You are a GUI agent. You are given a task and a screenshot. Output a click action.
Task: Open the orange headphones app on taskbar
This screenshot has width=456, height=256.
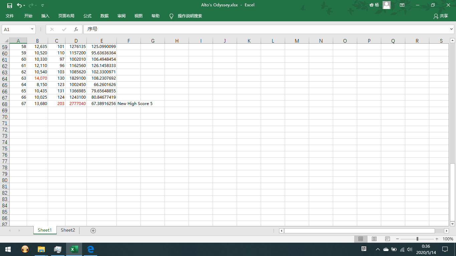(25, 249)
